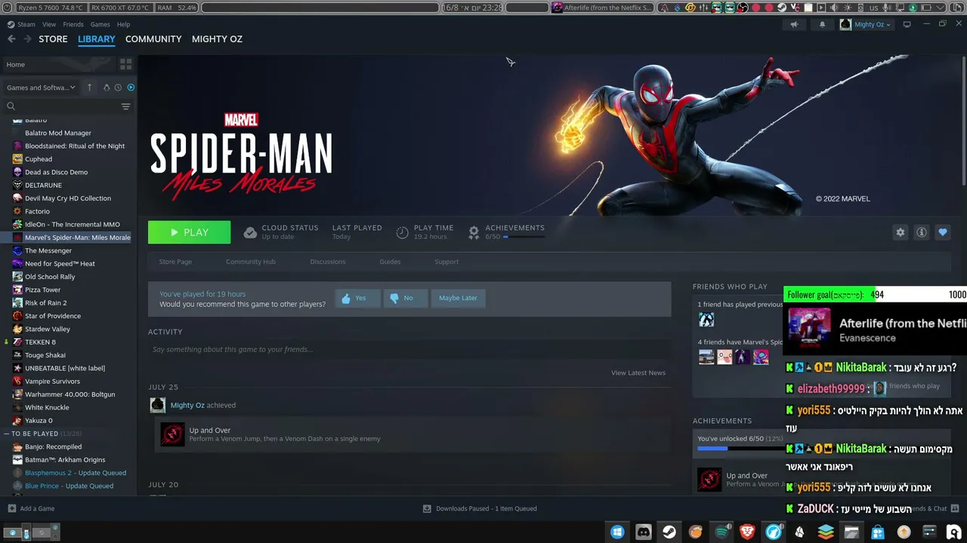Click the sort ascending arrow icon

[x=89, y=87]
